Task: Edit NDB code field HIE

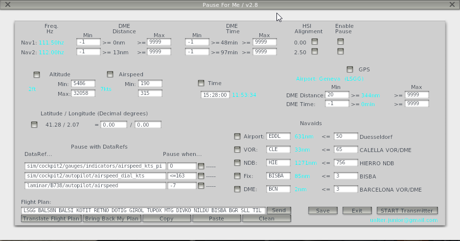Action: 278,163
